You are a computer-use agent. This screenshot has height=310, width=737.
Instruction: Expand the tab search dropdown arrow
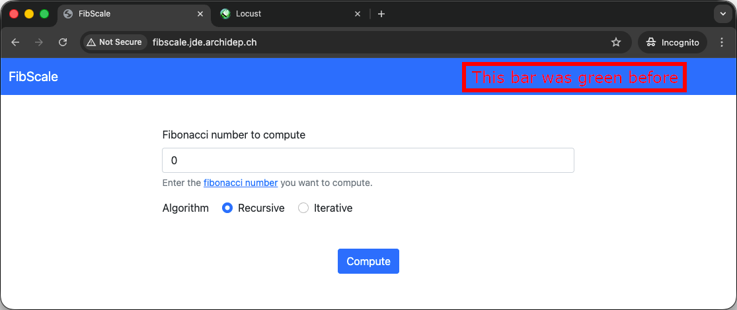(x=721, y=14)
